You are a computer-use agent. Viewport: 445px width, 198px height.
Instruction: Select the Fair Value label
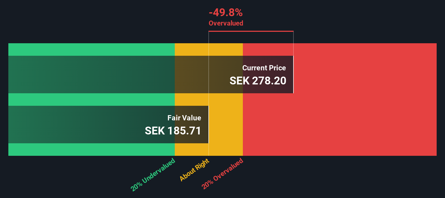(x=184, y=118)
